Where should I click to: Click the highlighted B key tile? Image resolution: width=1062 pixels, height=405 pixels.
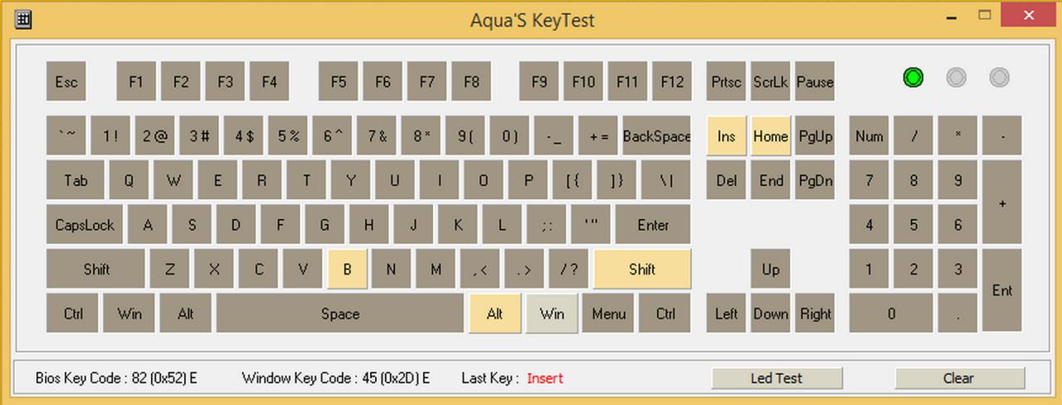click(x=348, y=269)
